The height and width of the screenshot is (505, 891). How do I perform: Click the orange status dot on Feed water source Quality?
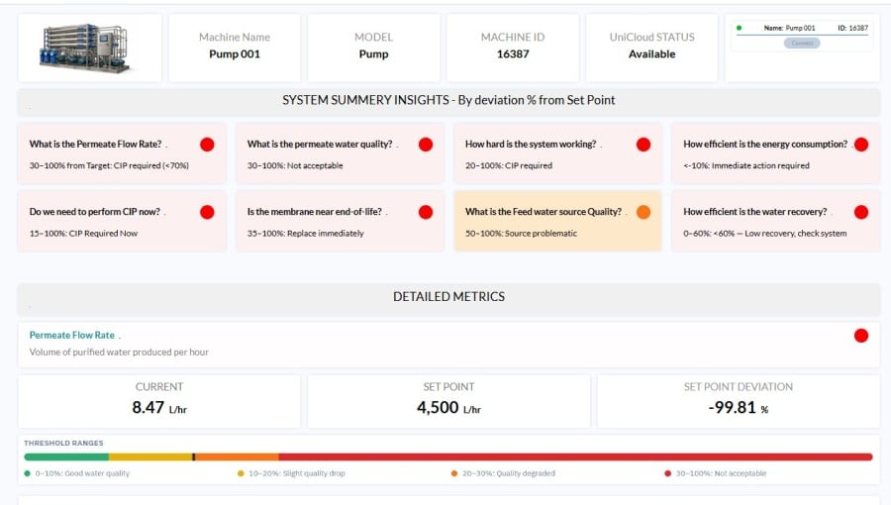(643, 212)
